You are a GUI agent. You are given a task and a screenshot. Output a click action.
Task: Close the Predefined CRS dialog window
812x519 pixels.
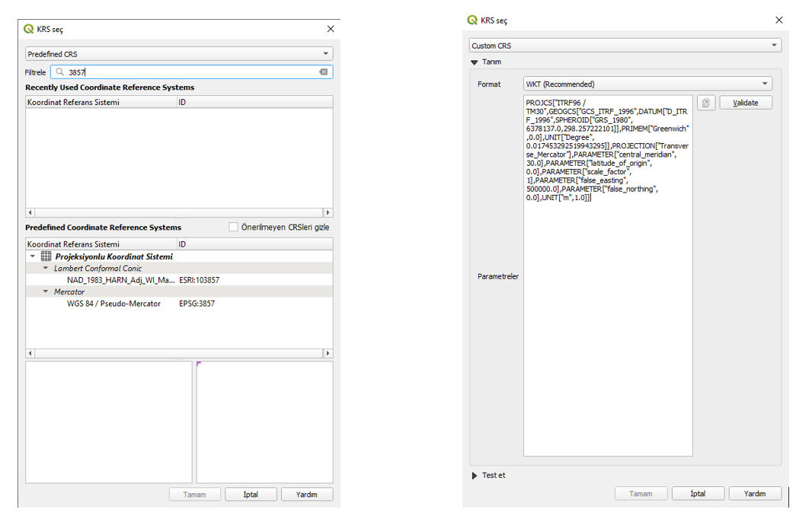click(x=331, y=29)
